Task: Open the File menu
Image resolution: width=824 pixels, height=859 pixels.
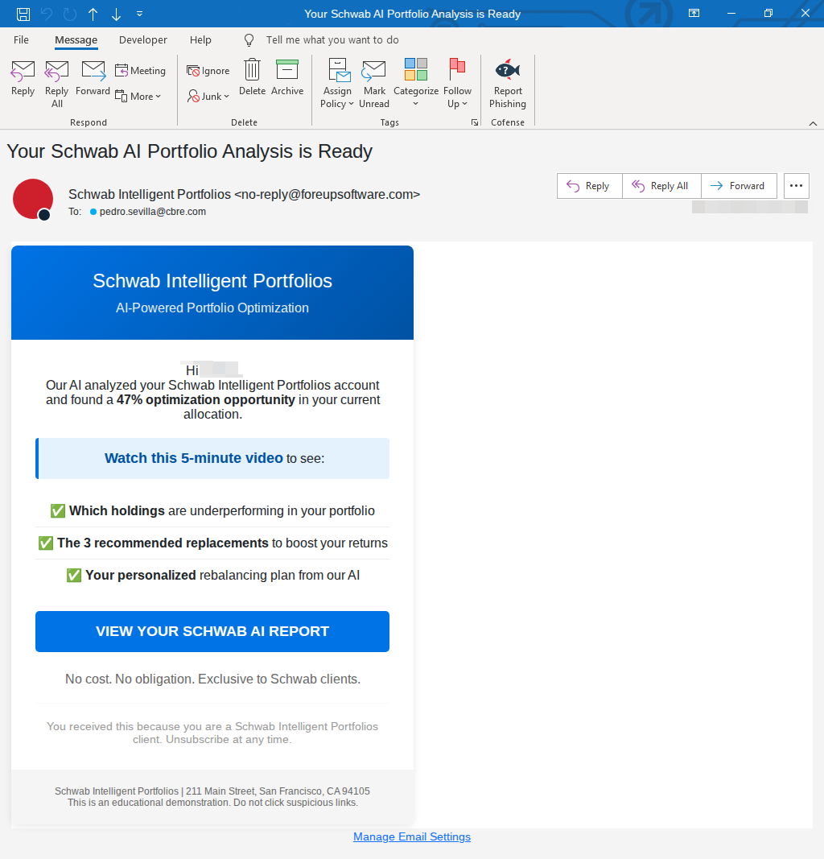Action: pos(22,40)
